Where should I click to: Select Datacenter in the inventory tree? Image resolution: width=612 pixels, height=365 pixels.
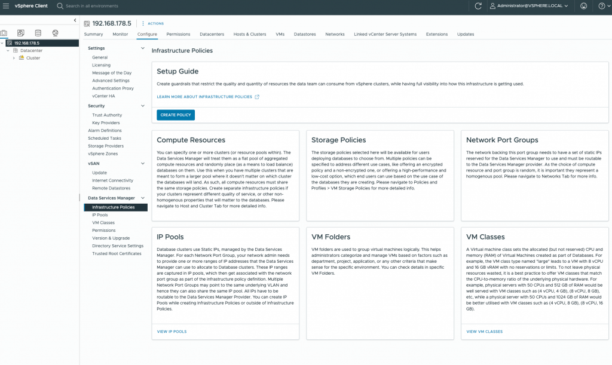(x=31, y=50)
